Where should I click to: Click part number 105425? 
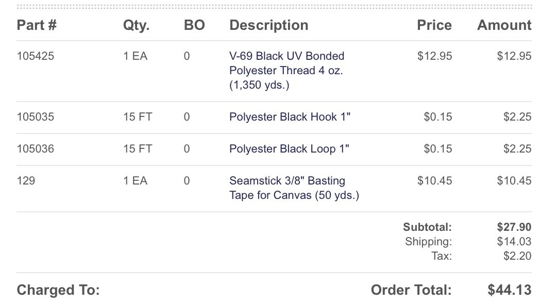point(36,56)
